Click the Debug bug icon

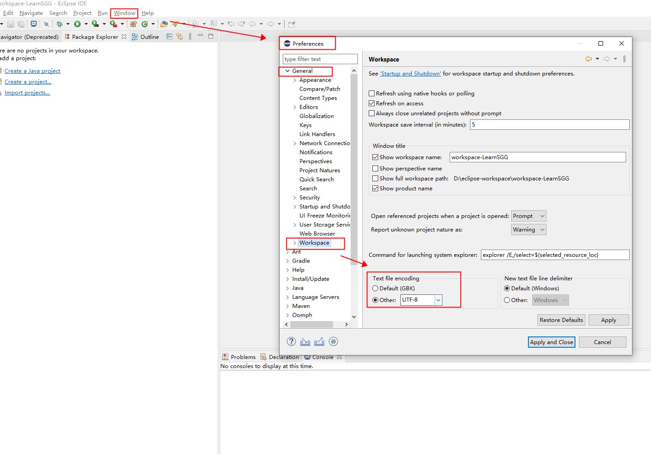click(x=59, y=24)
